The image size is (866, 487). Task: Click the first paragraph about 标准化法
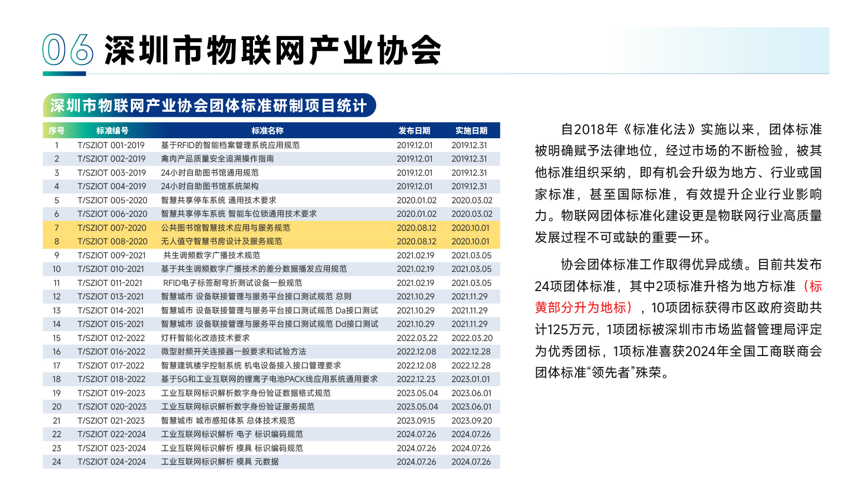pyautogui.click(x=678, y=183)
